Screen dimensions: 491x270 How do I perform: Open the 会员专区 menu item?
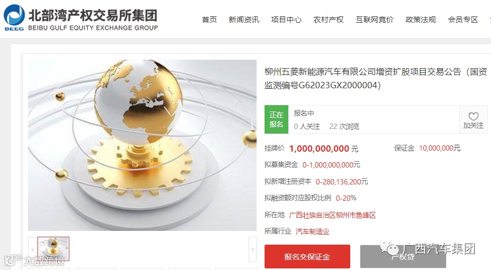pos(463,20)
